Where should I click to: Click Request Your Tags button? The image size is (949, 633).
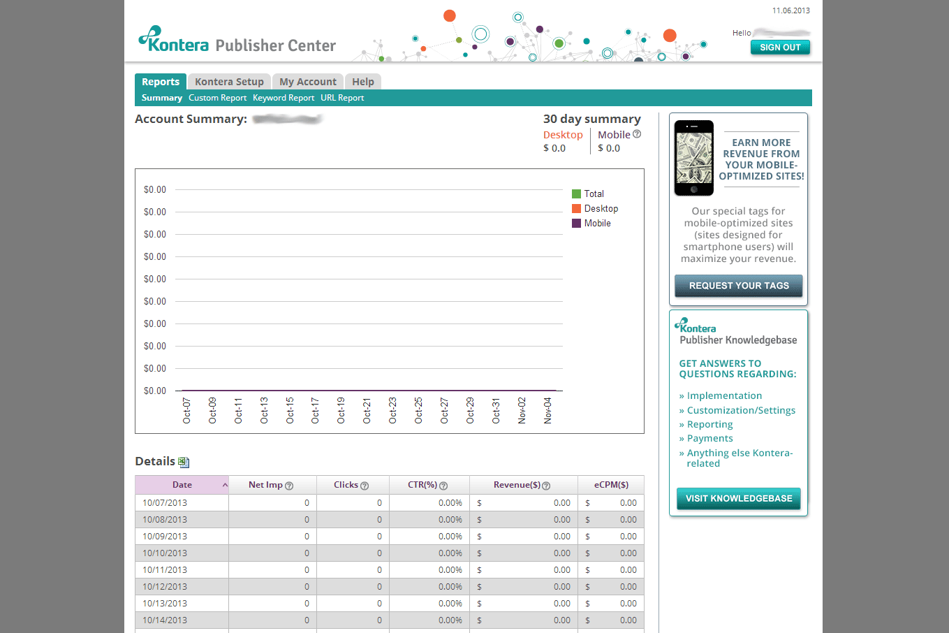point(738,286)
